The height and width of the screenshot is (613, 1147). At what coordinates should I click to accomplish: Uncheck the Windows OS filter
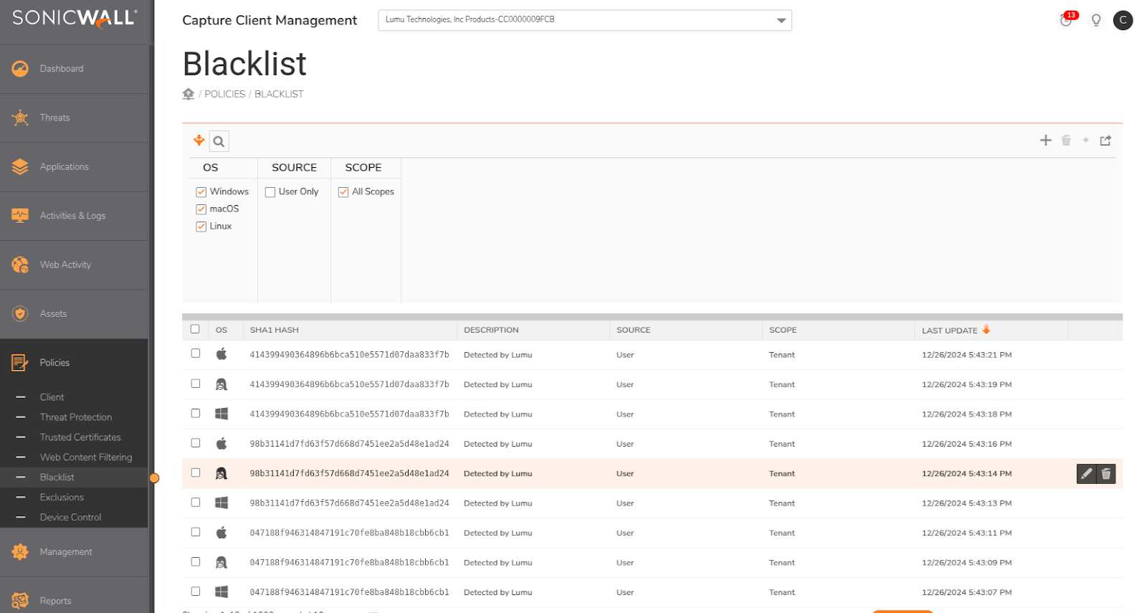[201, 192]
